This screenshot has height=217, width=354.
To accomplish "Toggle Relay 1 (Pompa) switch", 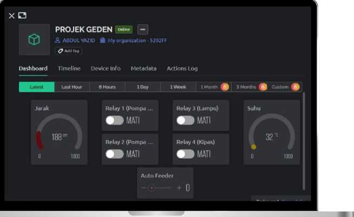I will point(115,120).
